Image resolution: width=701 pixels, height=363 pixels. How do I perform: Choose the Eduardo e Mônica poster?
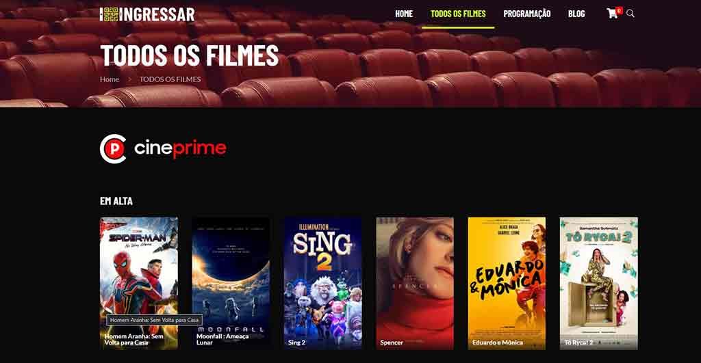(x=507, y=283)
